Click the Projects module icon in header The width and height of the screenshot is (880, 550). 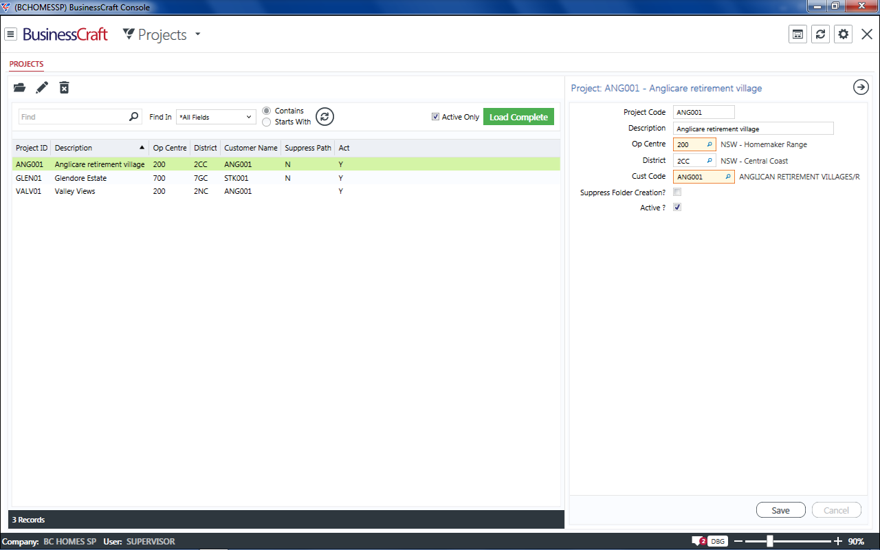[x=129, y=34]
